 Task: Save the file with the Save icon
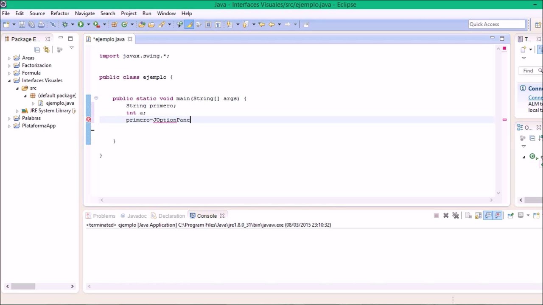coord(22,25)
